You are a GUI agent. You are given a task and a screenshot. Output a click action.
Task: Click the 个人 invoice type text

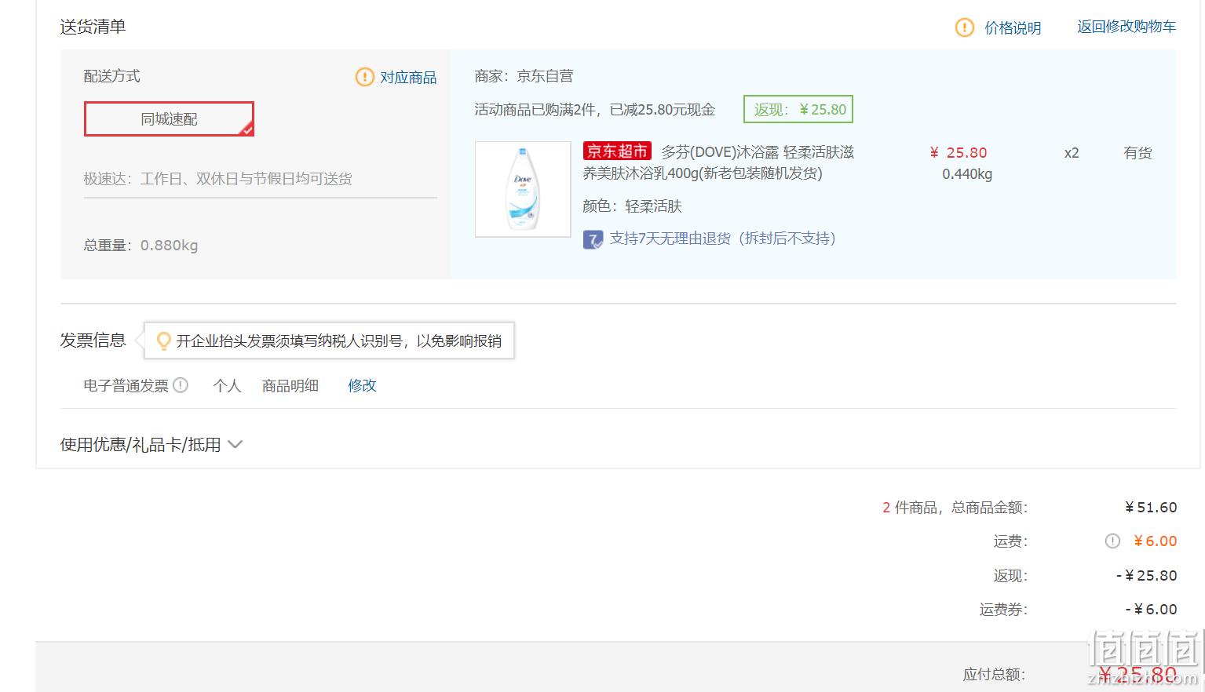click(x=227, y=385)
